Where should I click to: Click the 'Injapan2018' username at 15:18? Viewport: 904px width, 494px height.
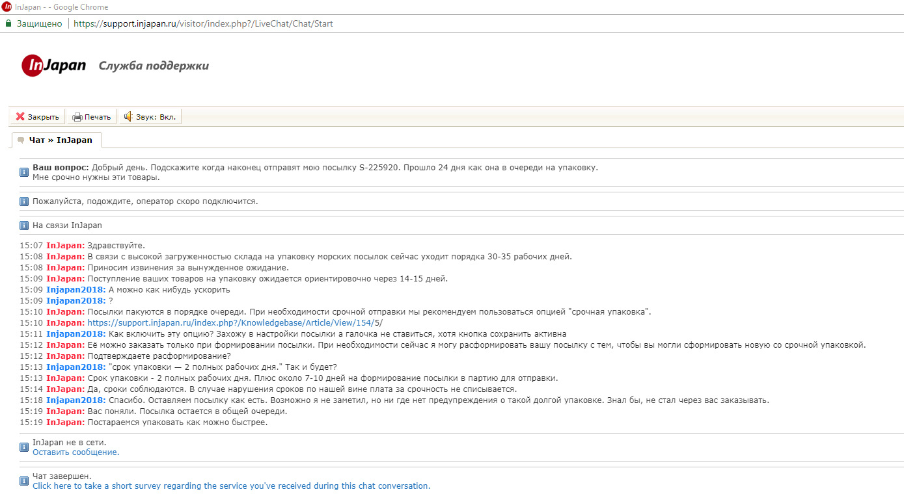pyautogui.click(x=76, y=400)
